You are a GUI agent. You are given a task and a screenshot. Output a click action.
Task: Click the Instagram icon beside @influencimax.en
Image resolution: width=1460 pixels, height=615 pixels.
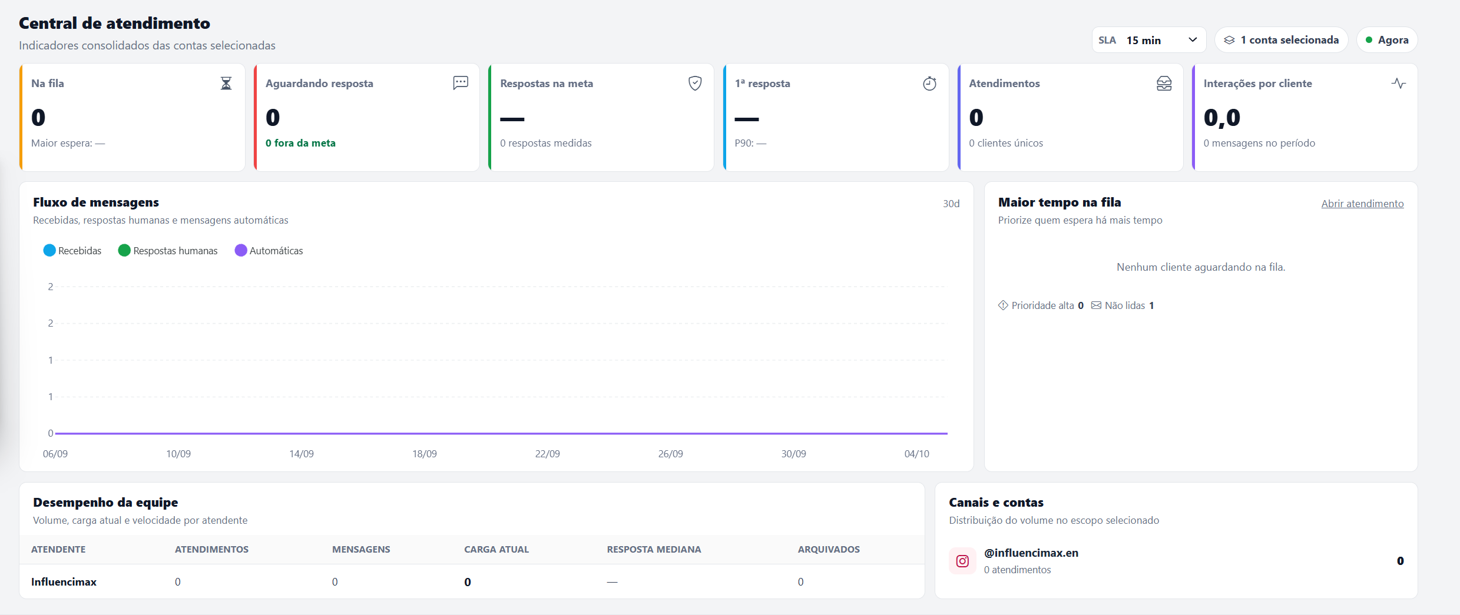pos(962,561)
